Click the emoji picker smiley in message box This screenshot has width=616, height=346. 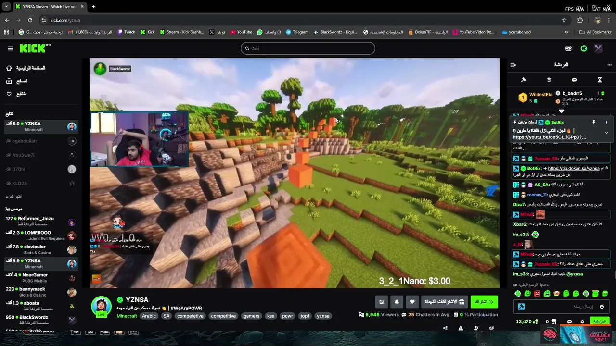tap(602, 307)
